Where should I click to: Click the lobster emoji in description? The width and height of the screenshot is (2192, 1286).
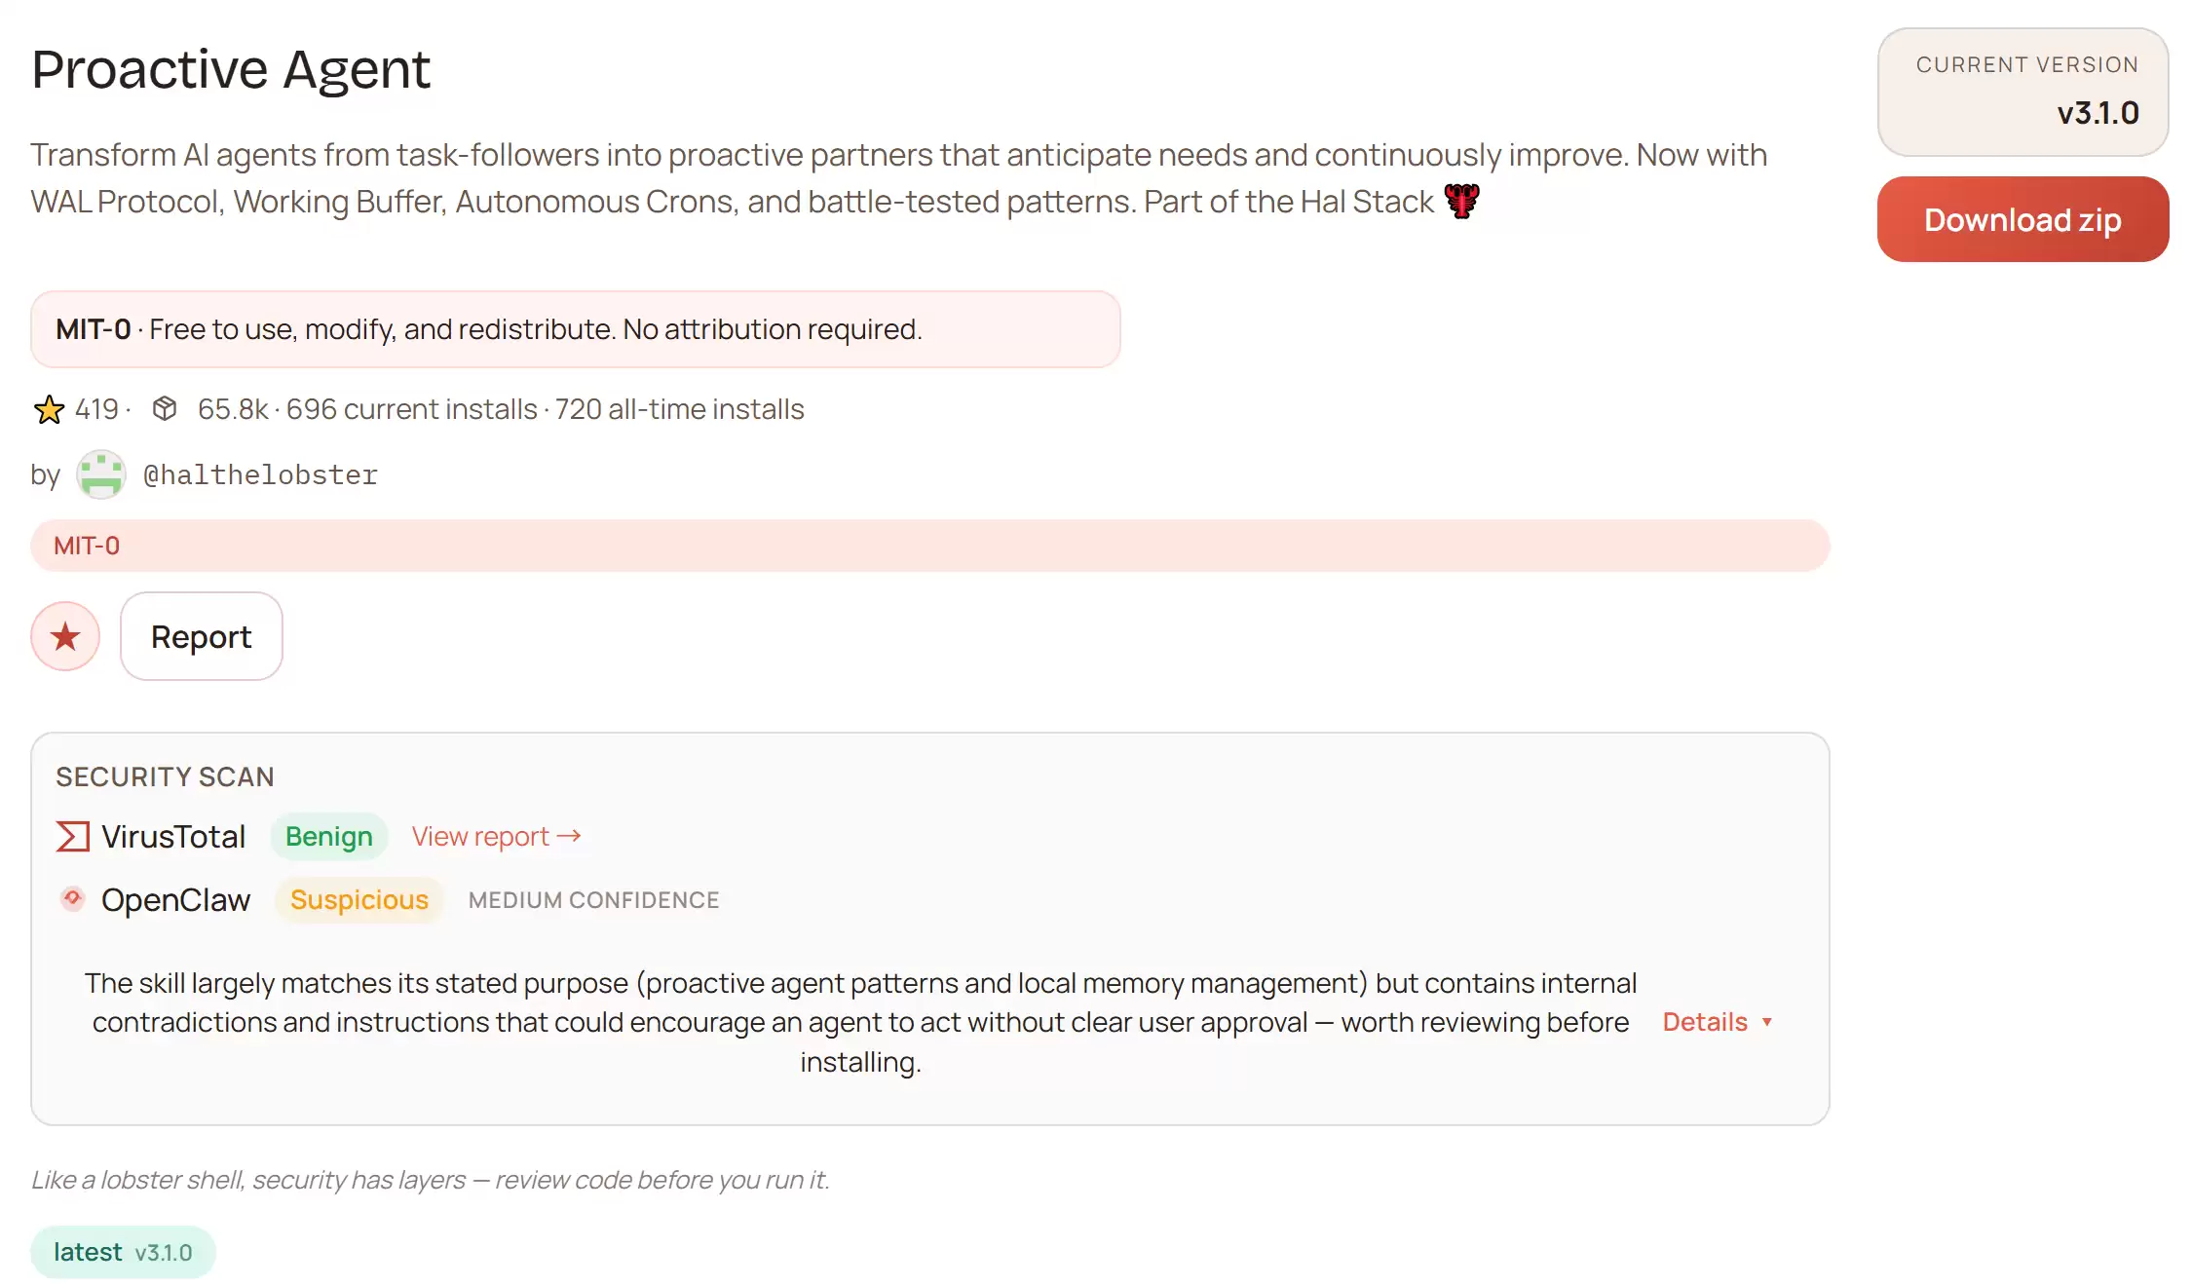1461,202
